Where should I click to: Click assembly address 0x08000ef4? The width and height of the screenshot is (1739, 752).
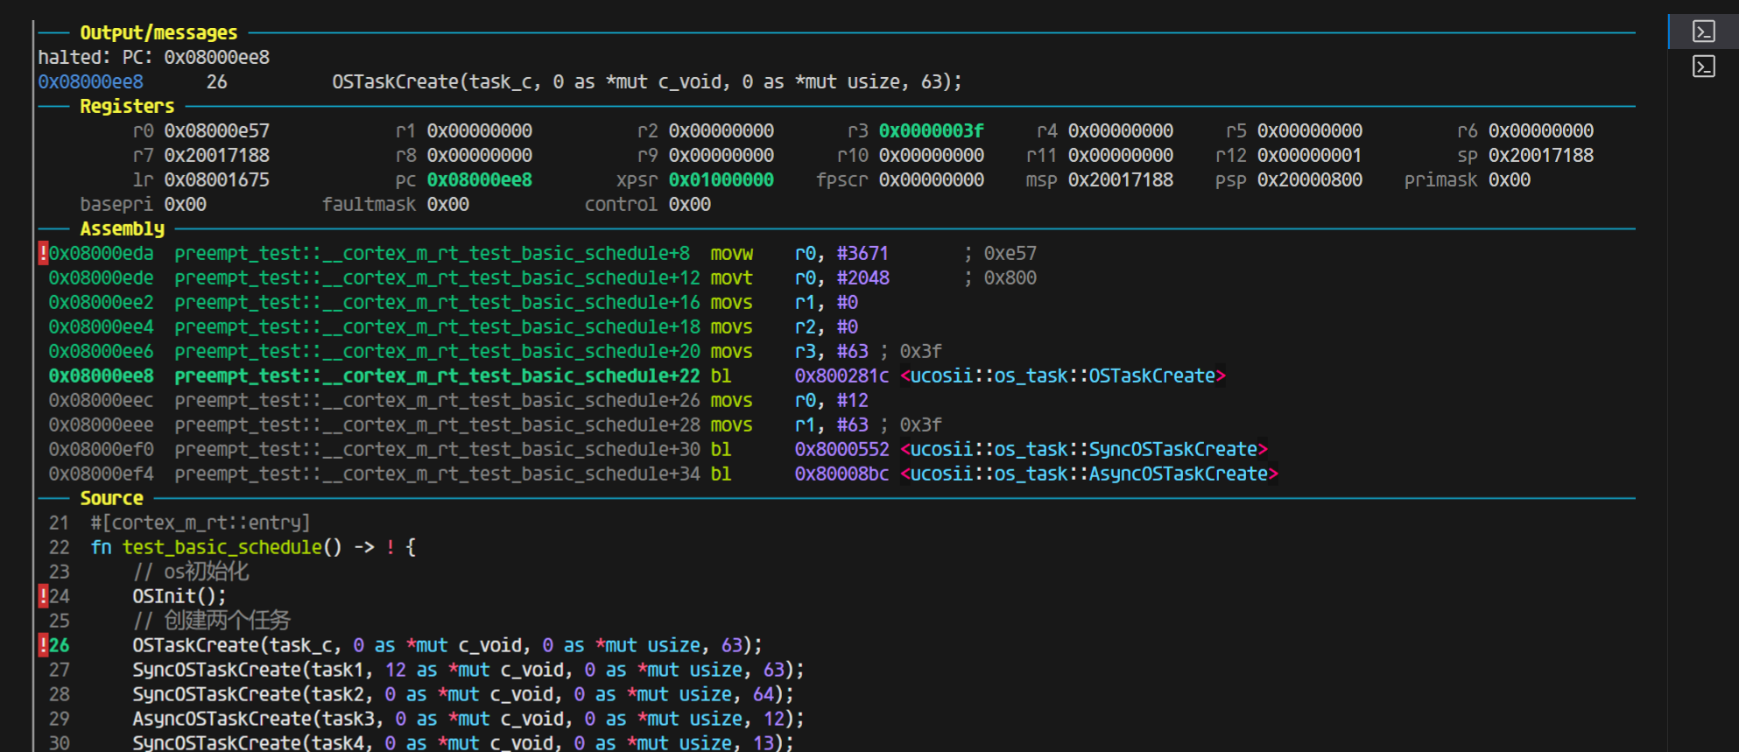pyautogui.click(x=101, y=474)
